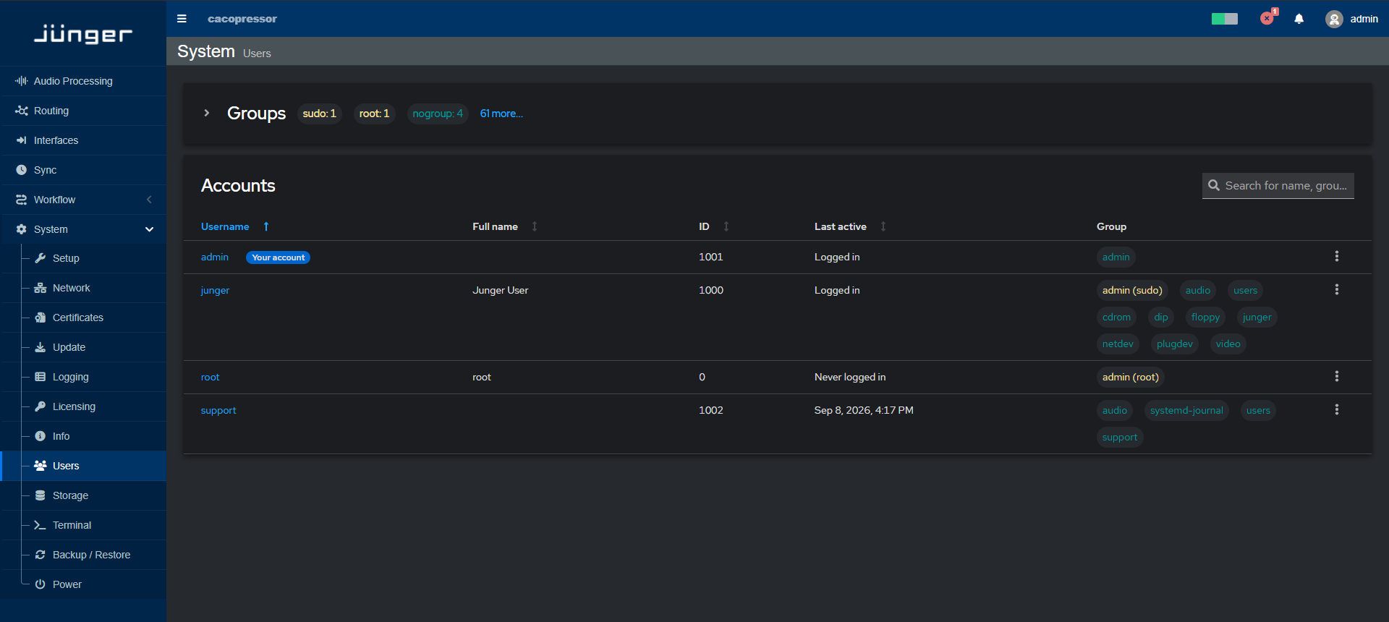The image size is (1389, 622).
Task: Open the admin row actions menu
Action: coord(1337,256)
